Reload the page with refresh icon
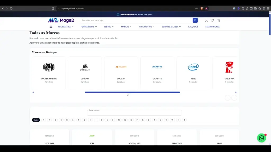The width and height of the screenshot is (271, 152). 11,8
